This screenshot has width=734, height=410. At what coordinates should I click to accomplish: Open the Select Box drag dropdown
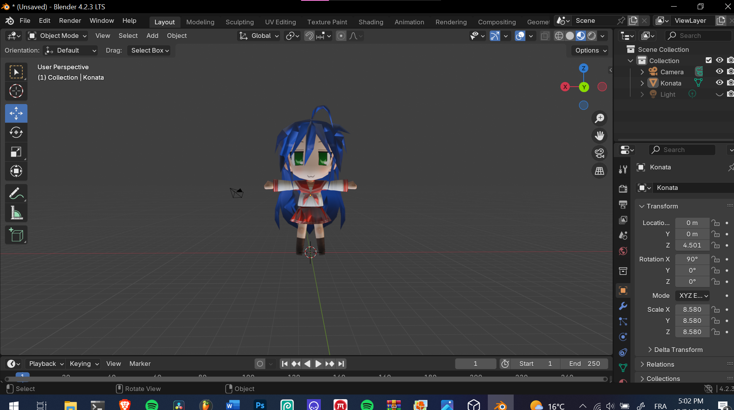150,51
